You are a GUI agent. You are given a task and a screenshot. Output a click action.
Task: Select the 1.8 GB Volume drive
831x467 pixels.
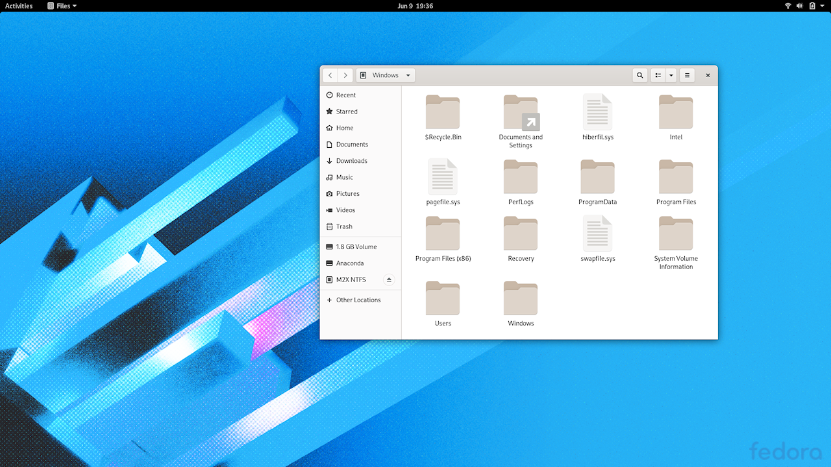click(361, 247)
